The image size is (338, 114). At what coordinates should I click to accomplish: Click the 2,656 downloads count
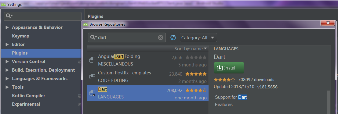point(177,58)
